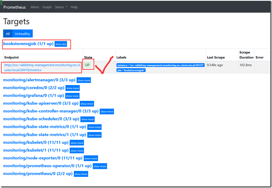
Task: Select the job="bookstoremqjob" label badge
Action: tap(131, 70)
